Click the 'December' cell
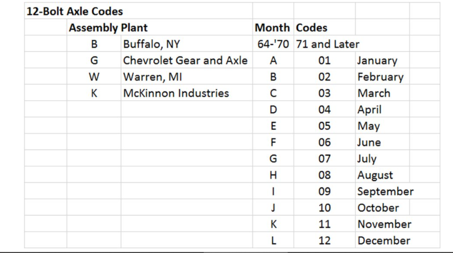This screenshot has height=253, width=453. [x=384, y=240]
